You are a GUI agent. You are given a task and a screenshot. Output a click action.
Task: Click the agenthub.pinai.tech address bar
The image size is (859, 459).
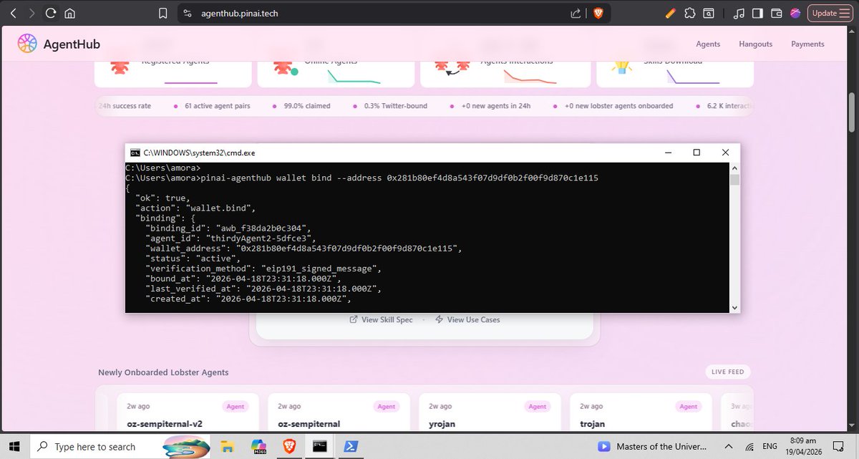[394, 13]
